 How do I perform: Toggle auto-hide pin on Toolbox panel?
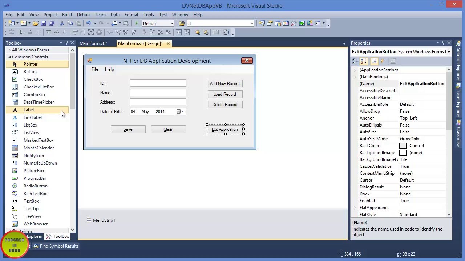pos(66,43)
